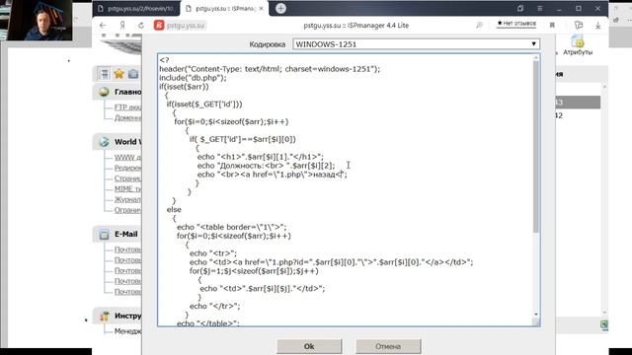
Task: Click the Yandex 'Я' home button
Action: coord(122,26)
